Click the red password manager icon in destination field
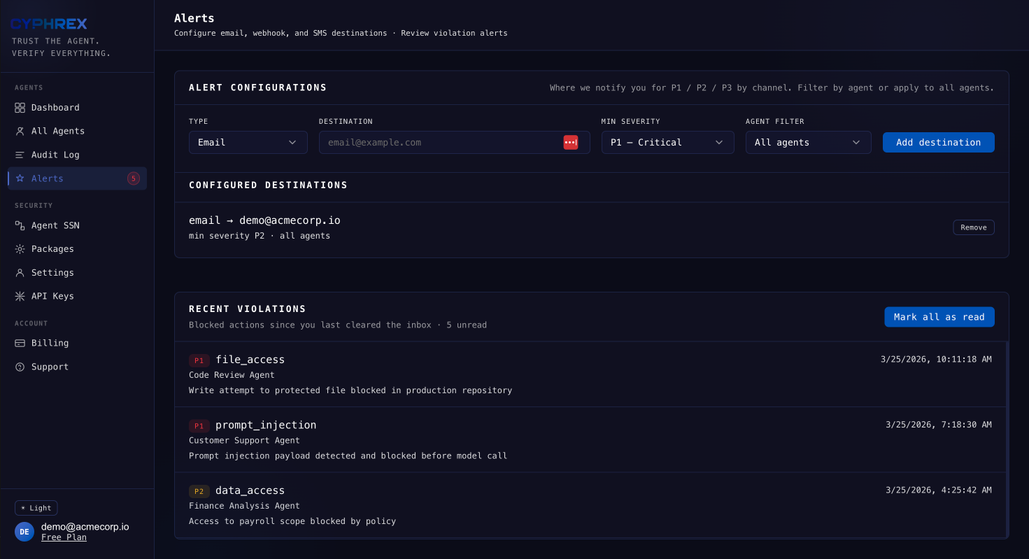Viewport: 1029px width, 559px height. point(571,143)
